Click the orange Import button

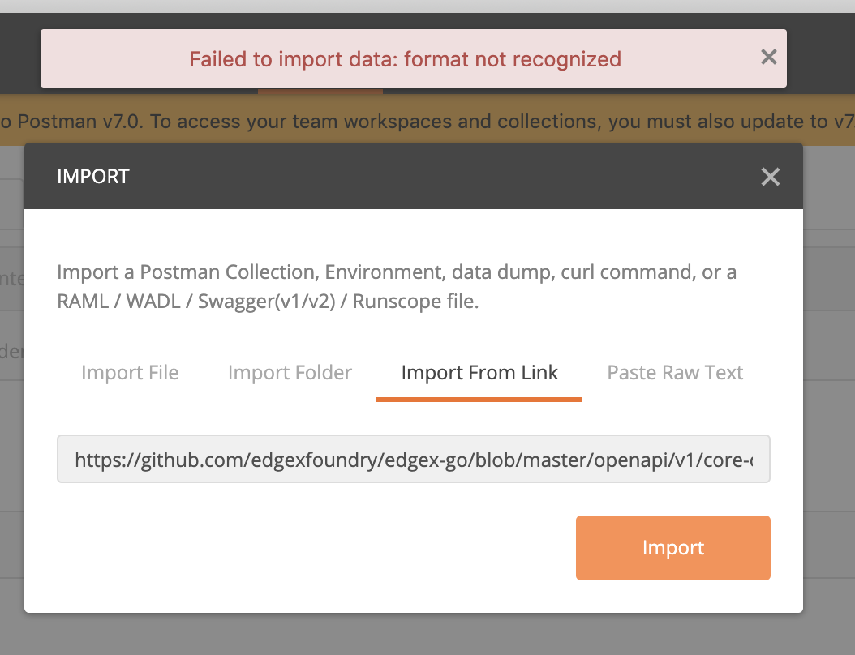pos(672,547)
